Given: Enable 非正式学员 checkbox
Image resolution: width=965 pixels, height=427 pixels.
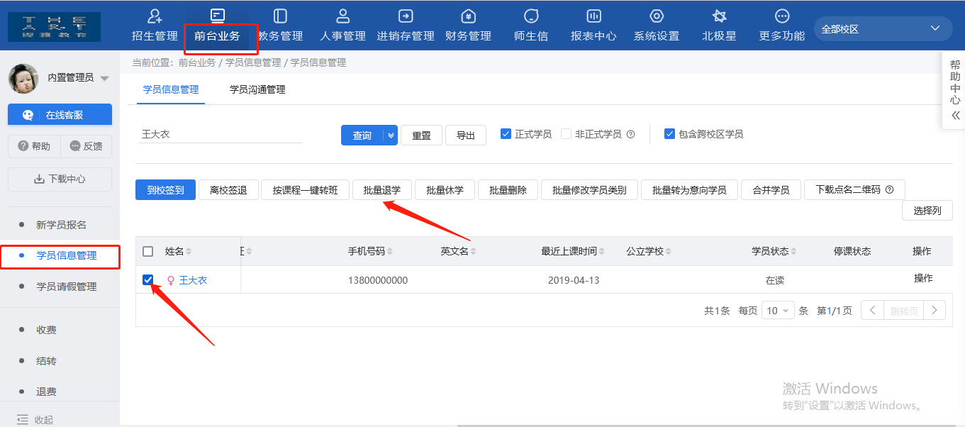Looking at the screenshot, I should (566, 134).
